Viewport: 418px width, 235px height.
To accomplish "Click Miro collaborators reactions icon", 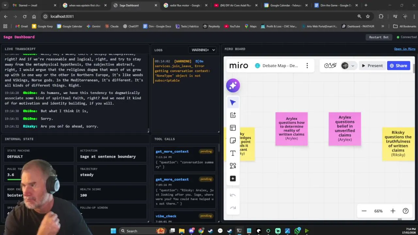I will click(330, 66).
